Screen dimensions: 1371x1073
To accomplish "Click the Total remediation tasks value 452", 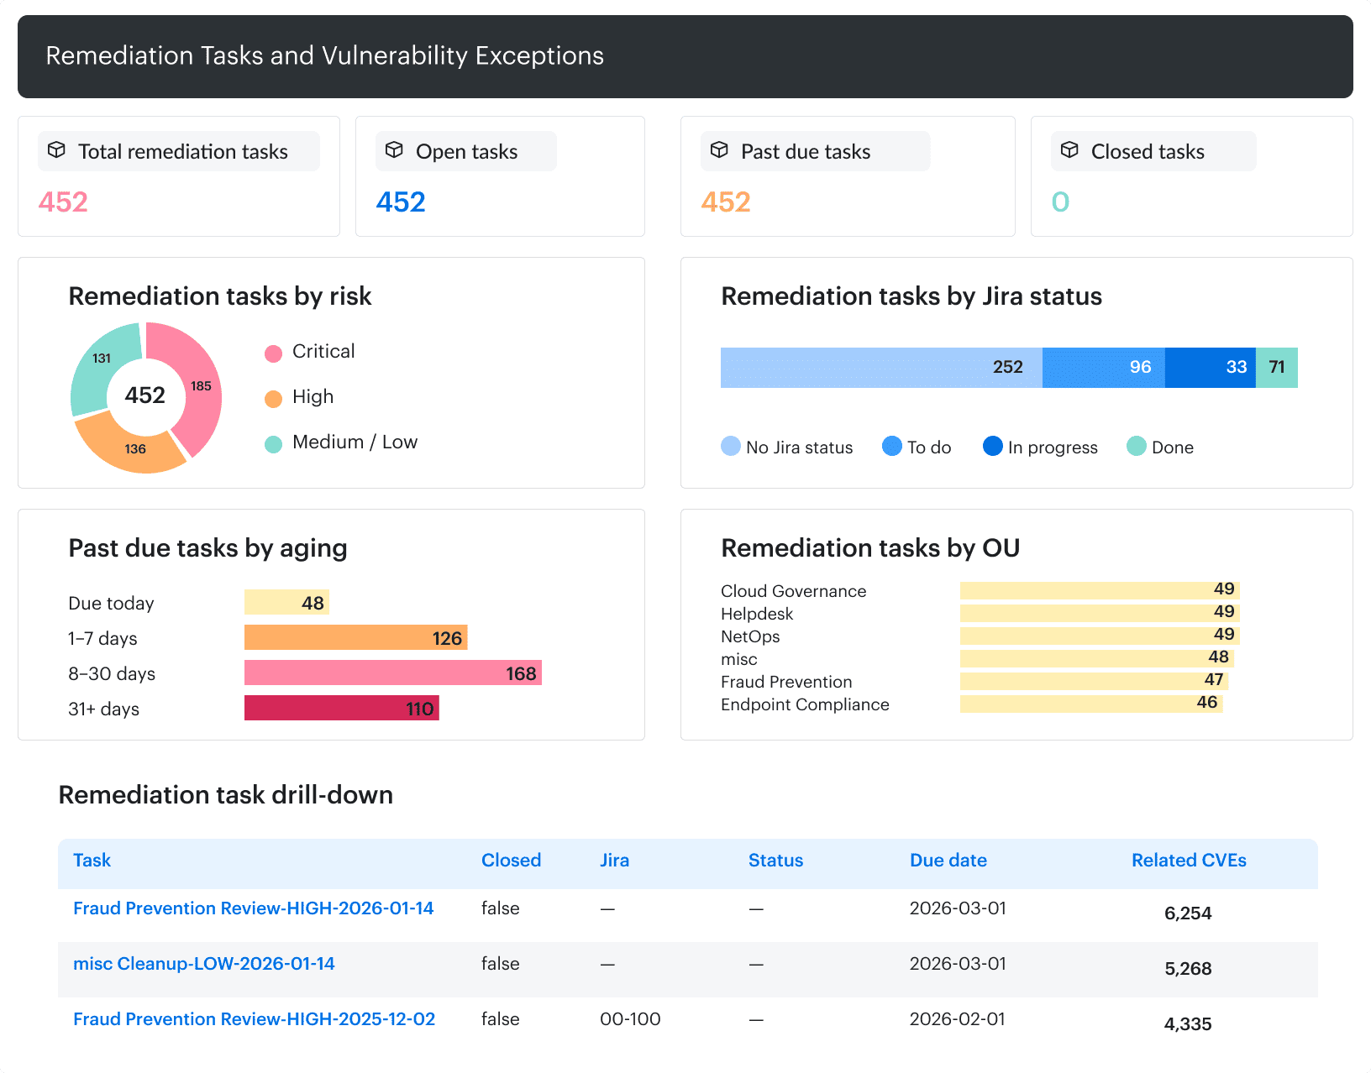I will (63, 202).
